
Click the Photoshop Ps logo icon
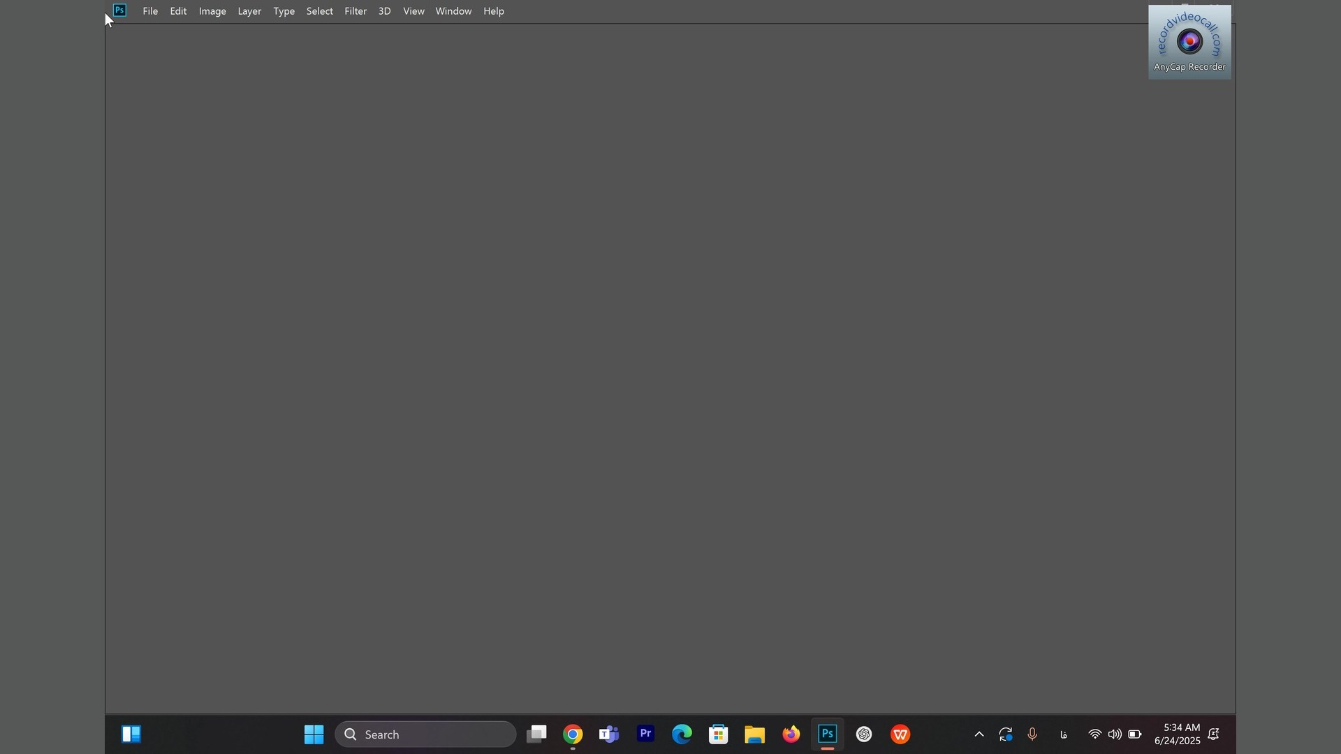[x=119, y=10]
